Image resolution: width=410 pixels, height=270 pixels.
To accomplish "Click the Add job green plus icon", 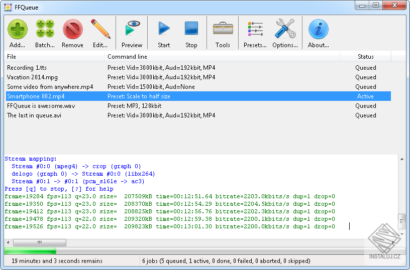I will [18, 29].
